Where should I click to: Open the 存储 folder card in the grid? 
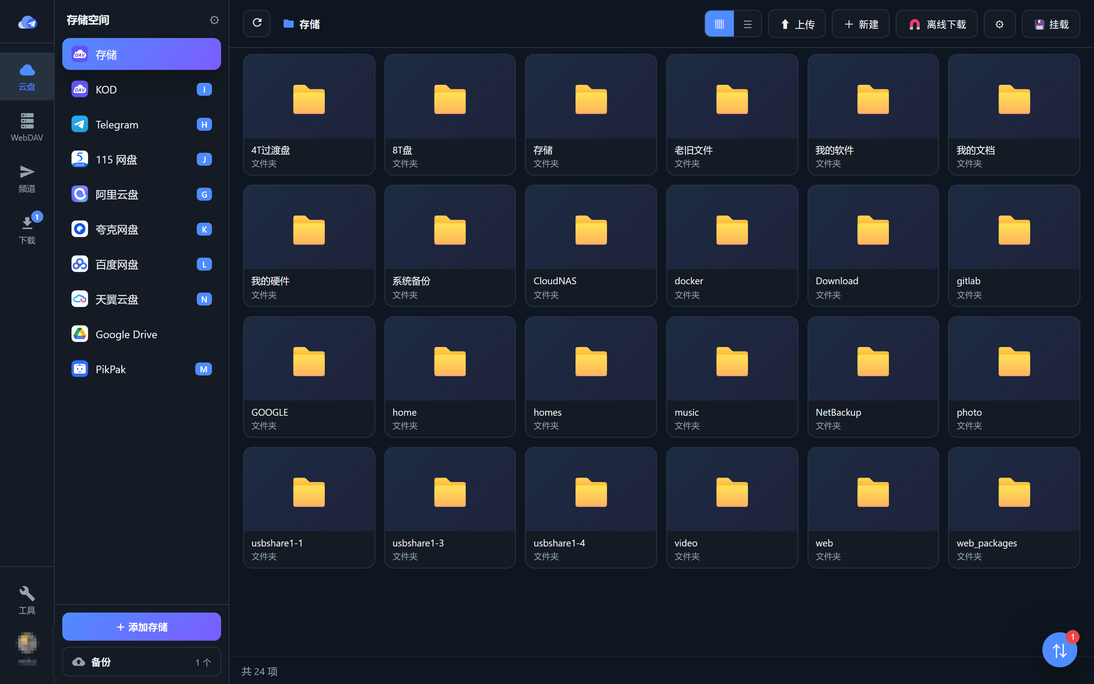(591, 114)
